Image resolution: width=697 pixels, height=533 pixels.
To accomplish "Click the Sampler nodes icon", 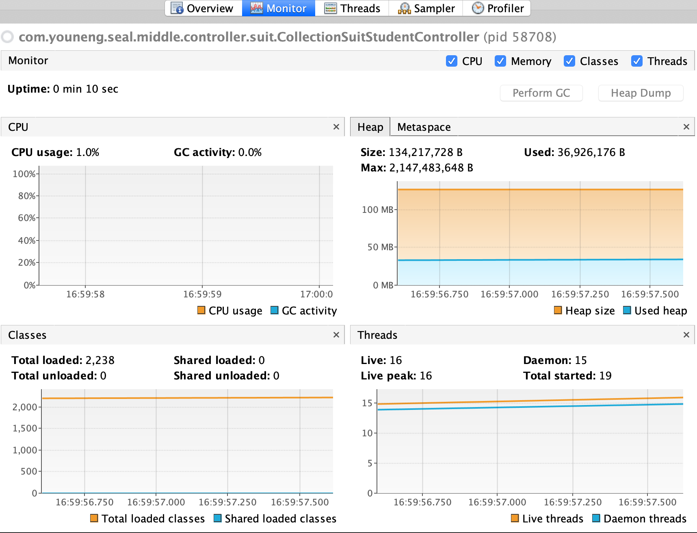I will pyautogui.click(x=404, y=8).
